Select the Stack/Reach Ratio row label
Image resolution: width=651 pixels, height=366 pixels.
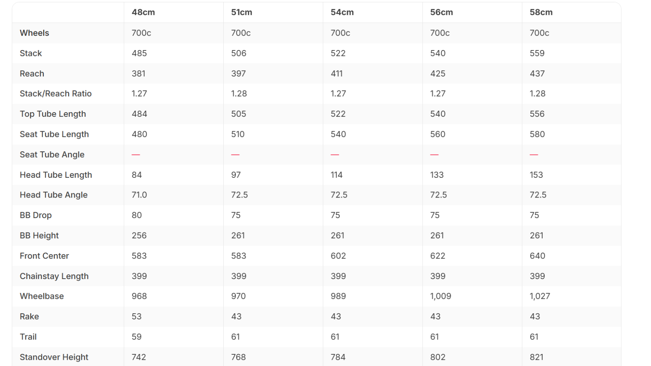coord(56,94)
